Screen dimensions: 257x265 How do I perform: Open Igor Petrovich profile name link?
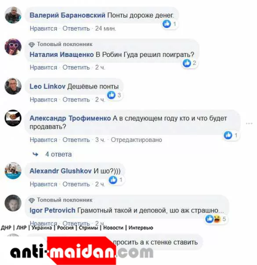pyautogui.click(x=52, y=210)
